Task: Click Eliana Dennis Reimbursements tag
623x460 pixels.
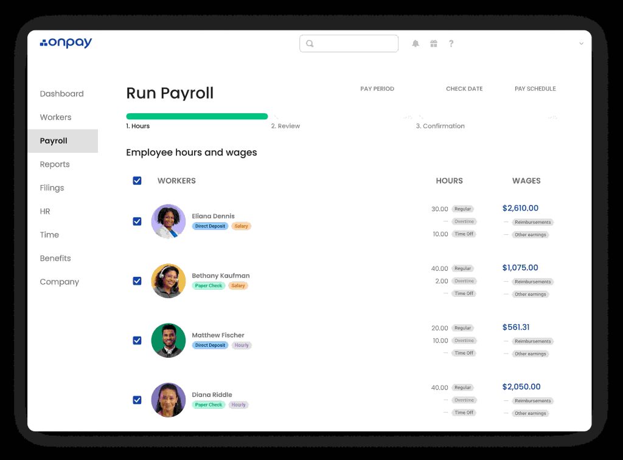Action: pyautogui.click(x=533, y=222)
